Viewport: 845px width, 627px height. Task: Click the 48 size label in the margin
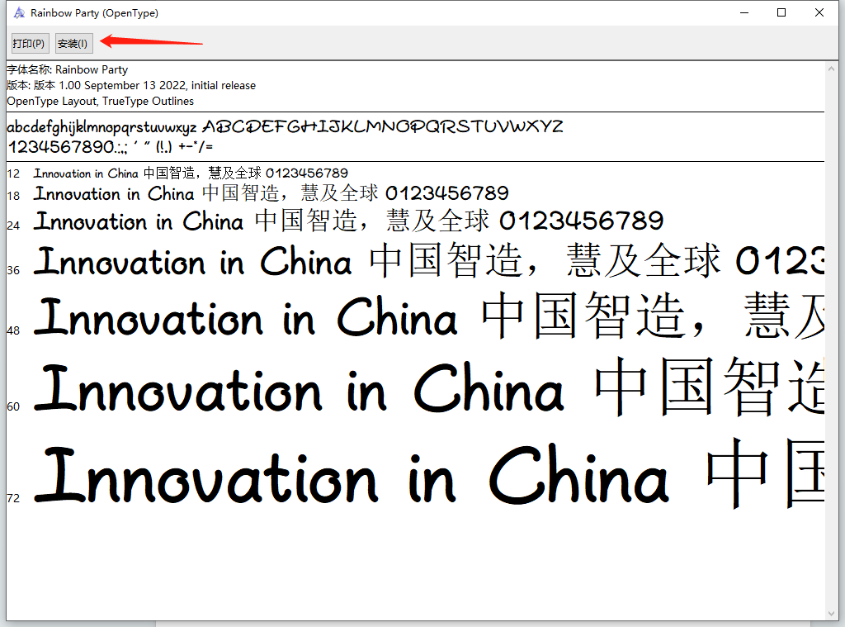point(12,330)
